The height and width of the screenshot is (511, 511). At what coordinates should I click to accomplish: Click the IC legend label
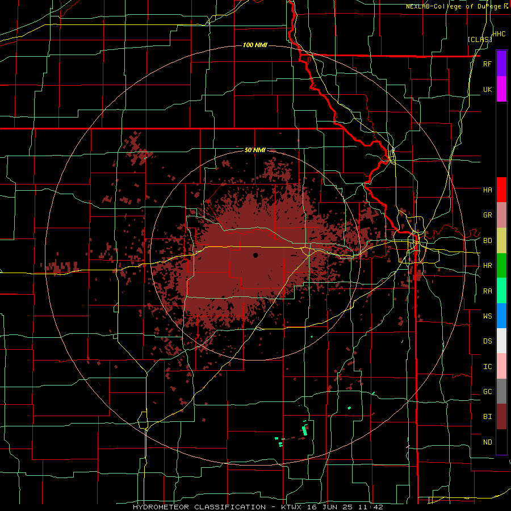point(487,367)
